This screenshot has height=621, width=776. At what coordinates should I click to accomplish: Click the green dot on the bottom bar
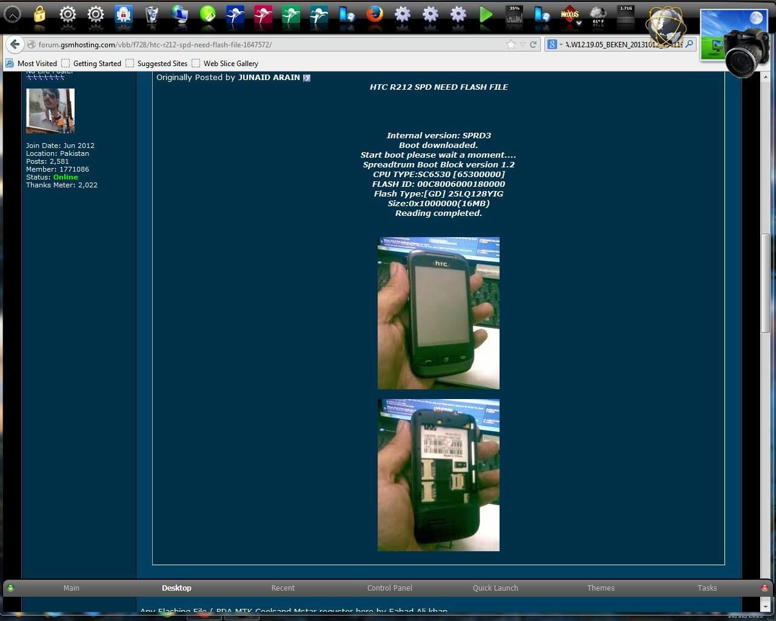click(x=10, y=588)
